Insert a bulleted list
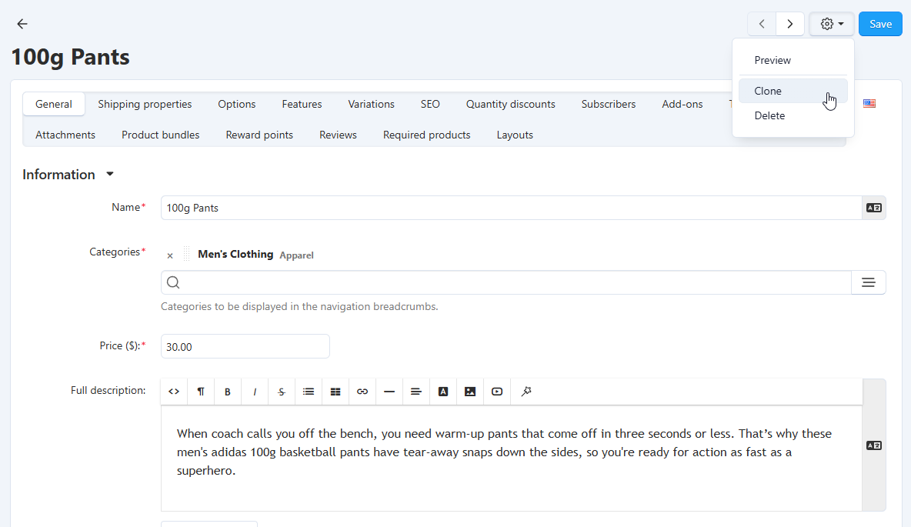 click(x=309, y=392)
